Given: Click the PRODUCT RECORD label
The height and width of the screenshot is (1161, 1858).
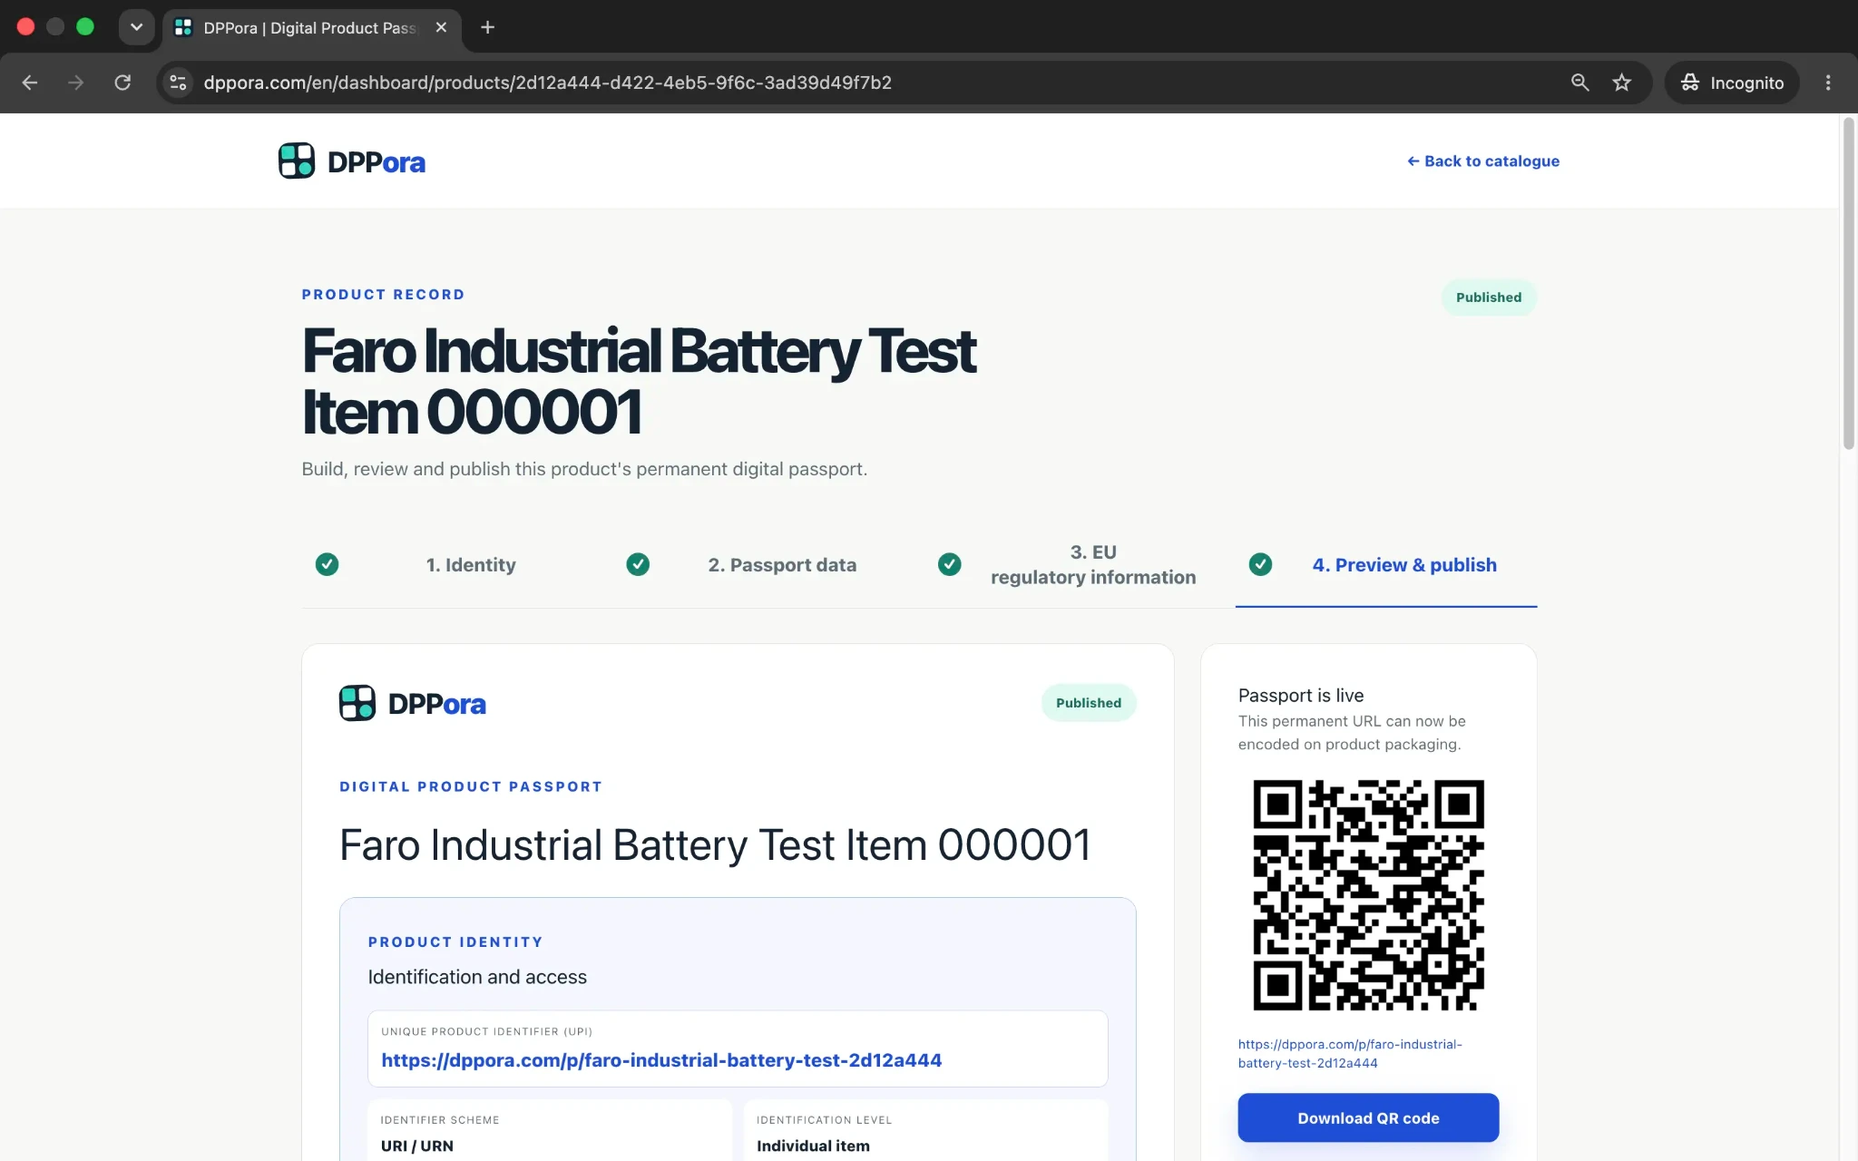Looking at the screenshot, I should 383,295.
